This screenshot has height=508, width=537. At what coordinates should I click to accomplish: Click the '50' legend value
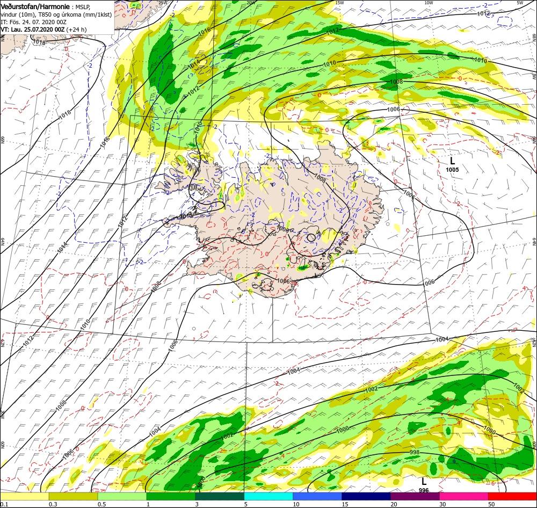pos(492,504)
